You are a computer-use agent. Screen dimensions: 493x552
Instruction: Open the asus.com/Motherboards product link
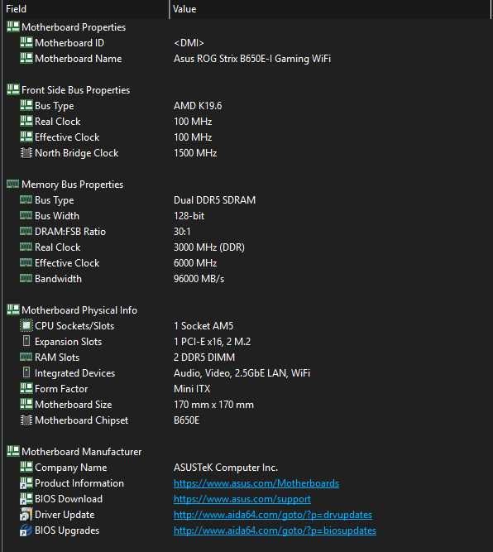click(x=256, y=483)
